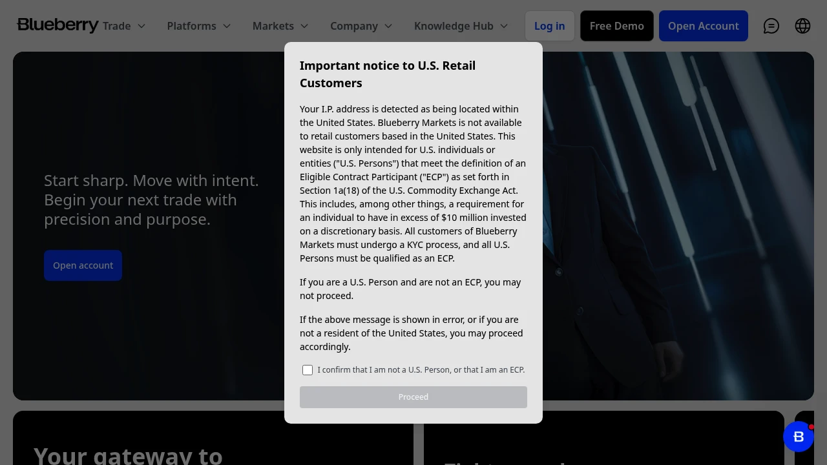Click the 'Start sharp. Move with intent.' hero text

click(151, 180)
